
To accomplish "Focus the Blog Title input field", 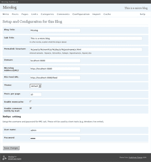I will tap(55, 30).
